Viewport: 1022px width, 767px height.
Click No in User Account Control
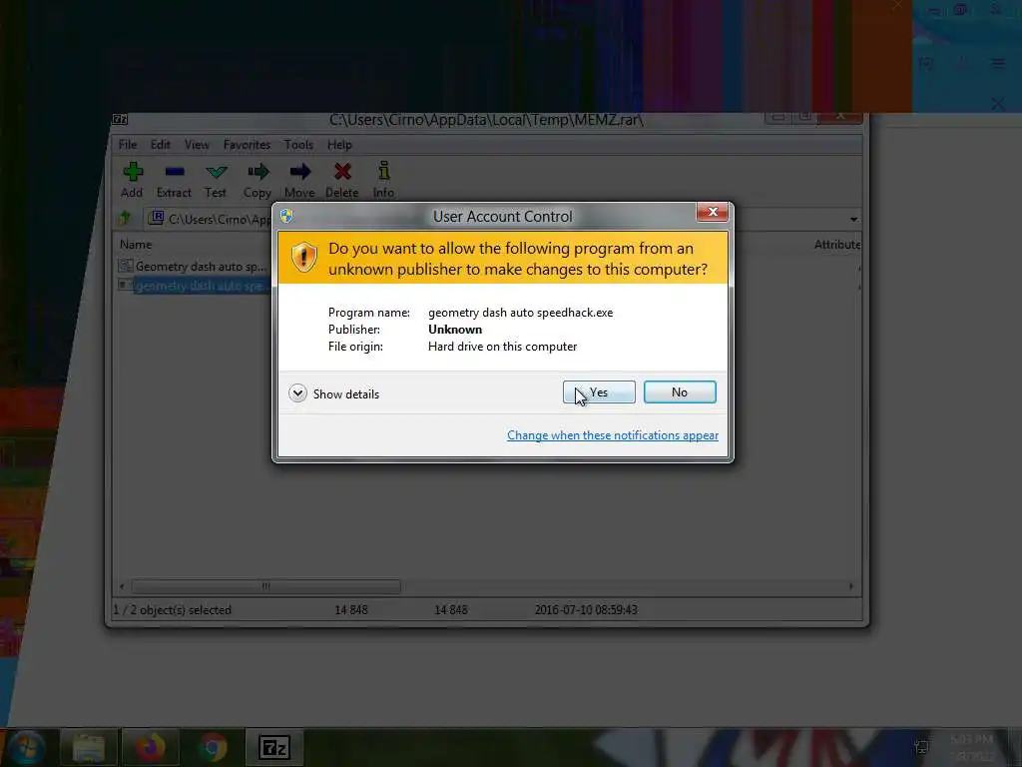click(680, 391)
